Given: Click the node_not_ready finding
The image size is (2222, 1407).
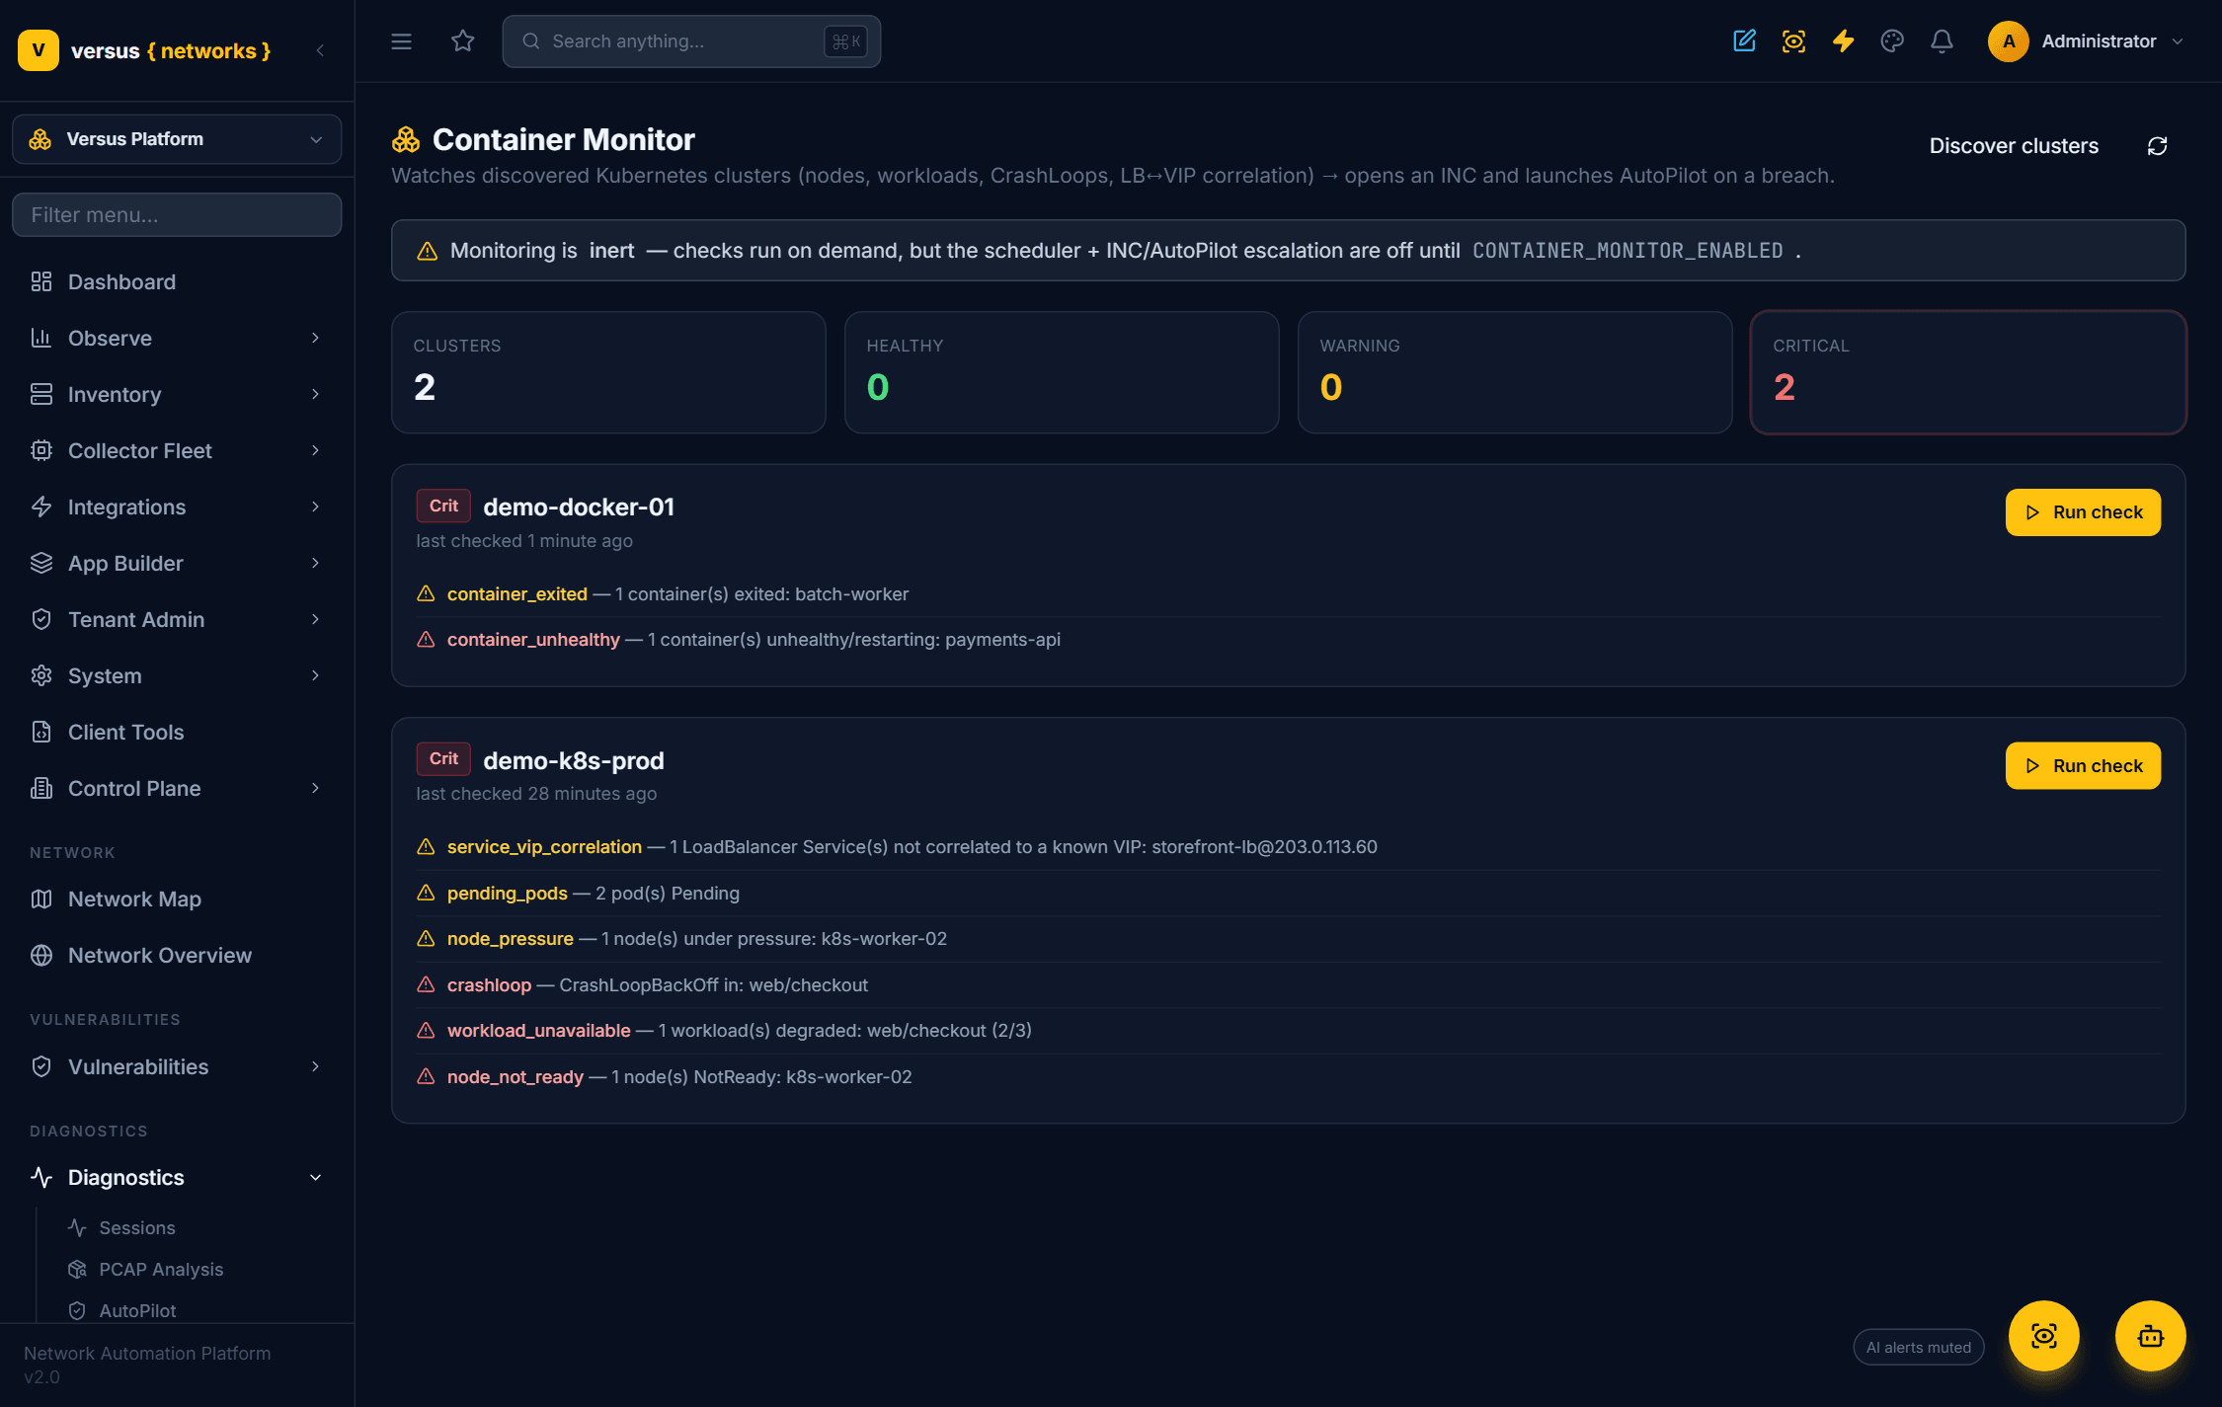Looking at the screenshot, I should point(1288,1076).
